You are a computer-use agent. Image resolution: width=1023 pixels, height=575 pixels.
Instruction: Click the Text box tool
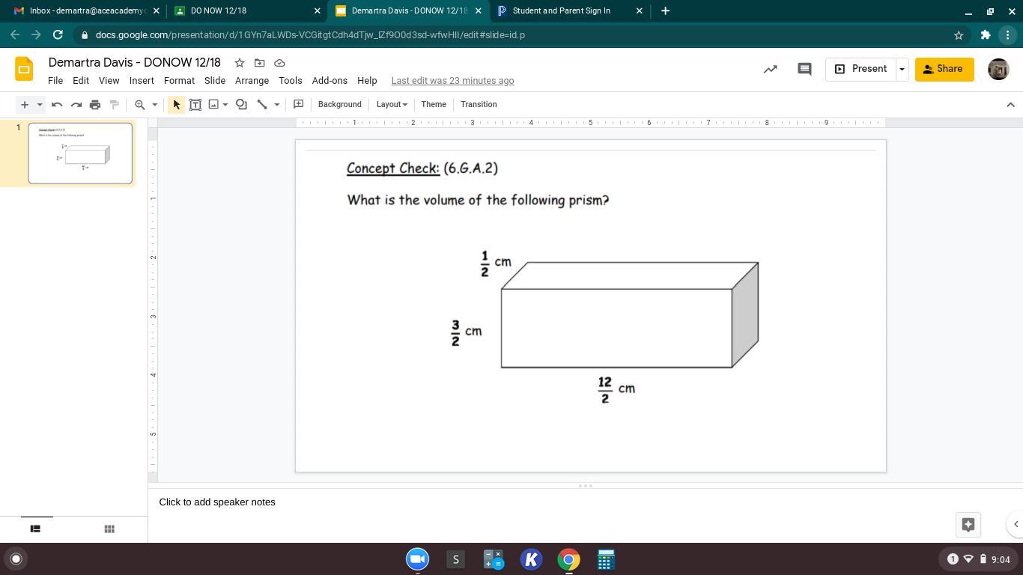[195, 105]
